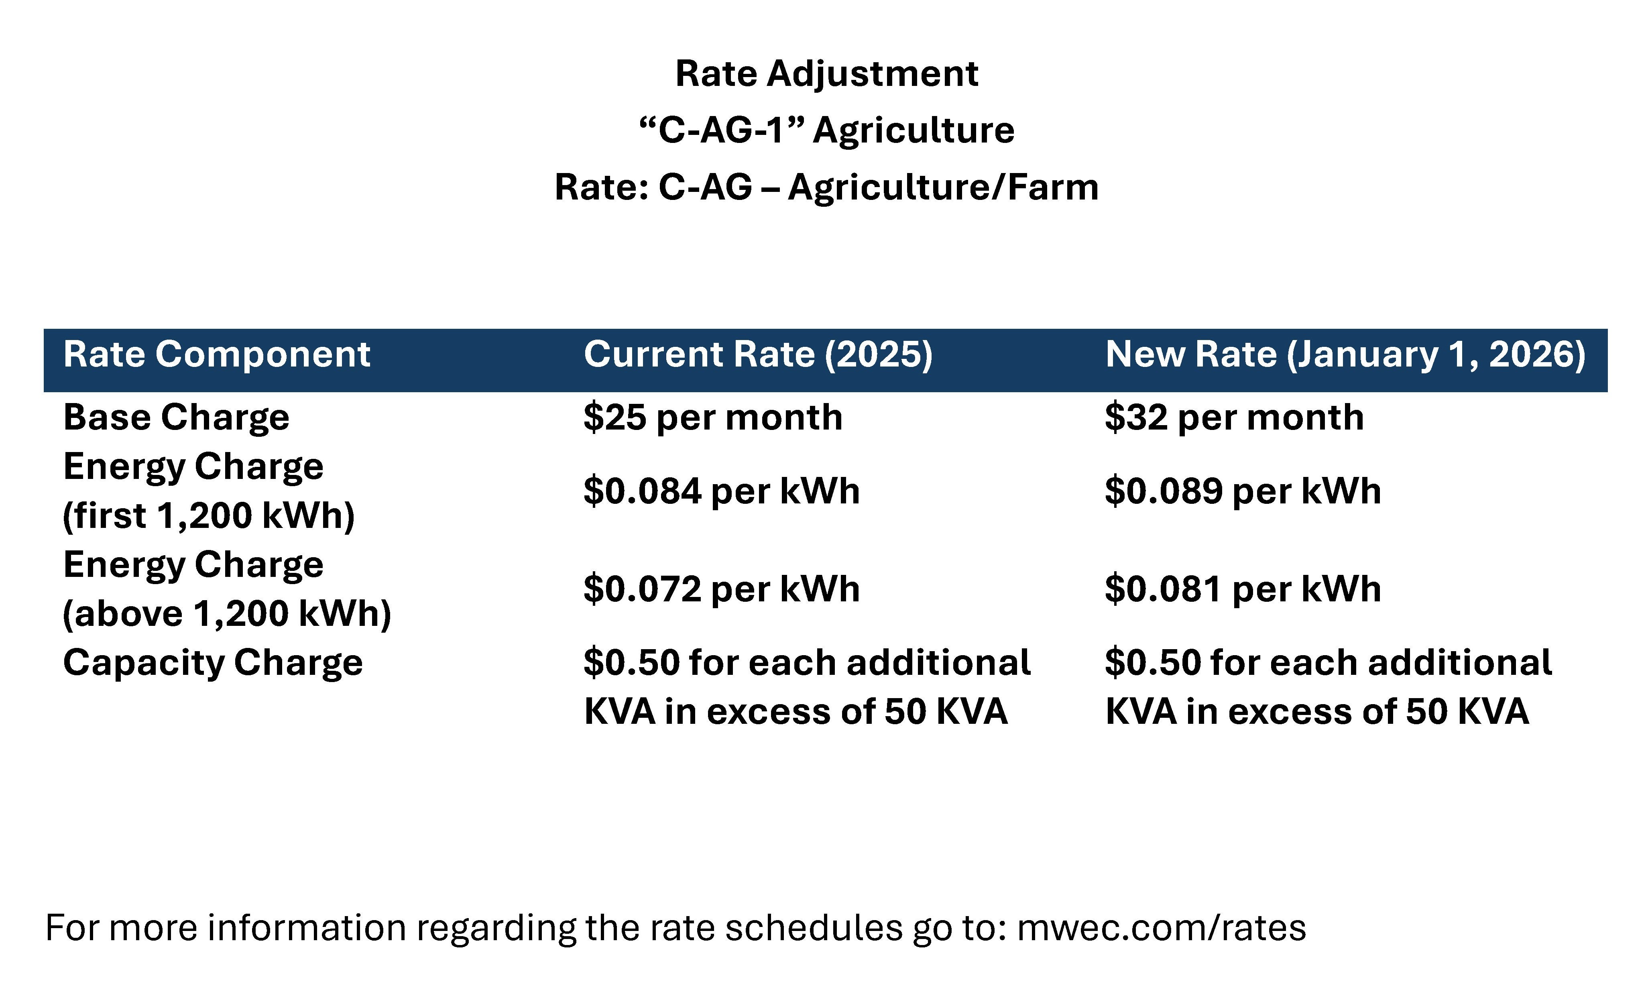Screen dimensions: 1648x998
Task: Click the "$32 per month" new base charge
Action: [x=1234, y=418]
